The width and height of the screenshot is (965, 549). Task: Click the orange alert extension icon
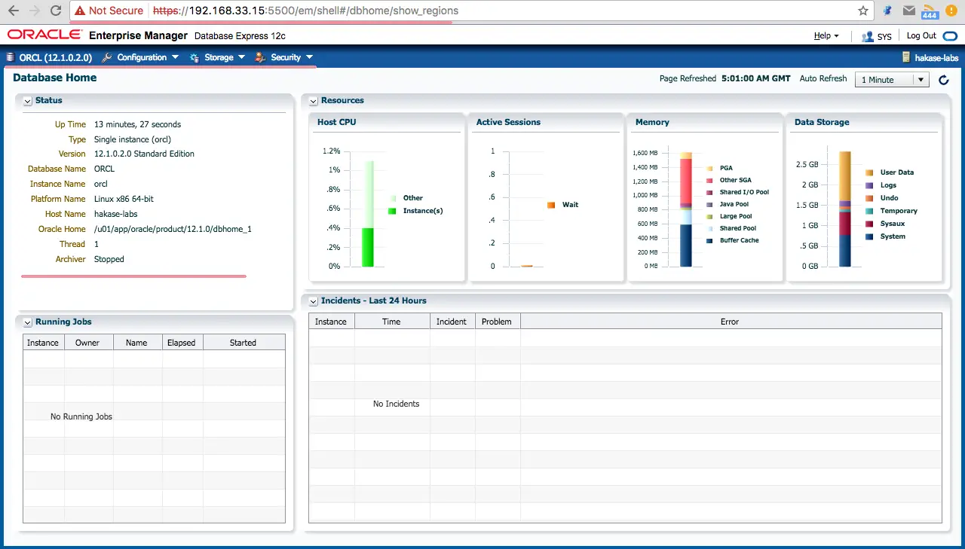coord(951,11)
